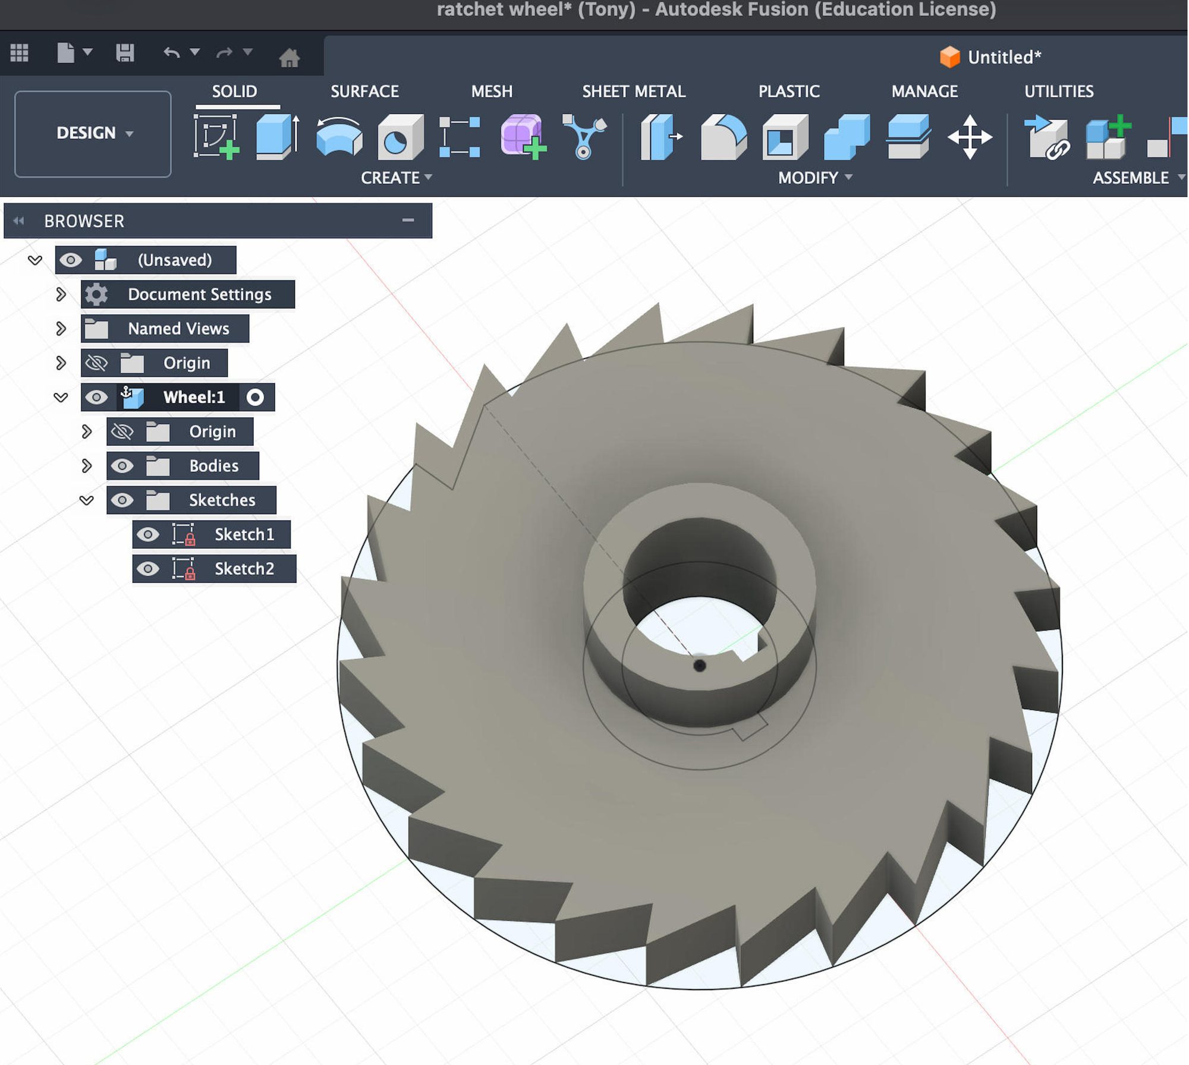
Task: Select the Extrude tool
Action: 278,137
